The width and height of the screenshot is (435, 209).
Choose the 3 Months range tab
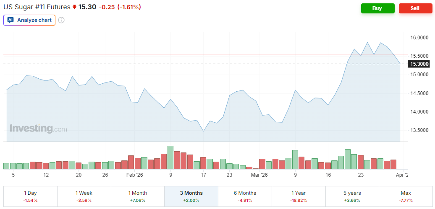(191, 196)
